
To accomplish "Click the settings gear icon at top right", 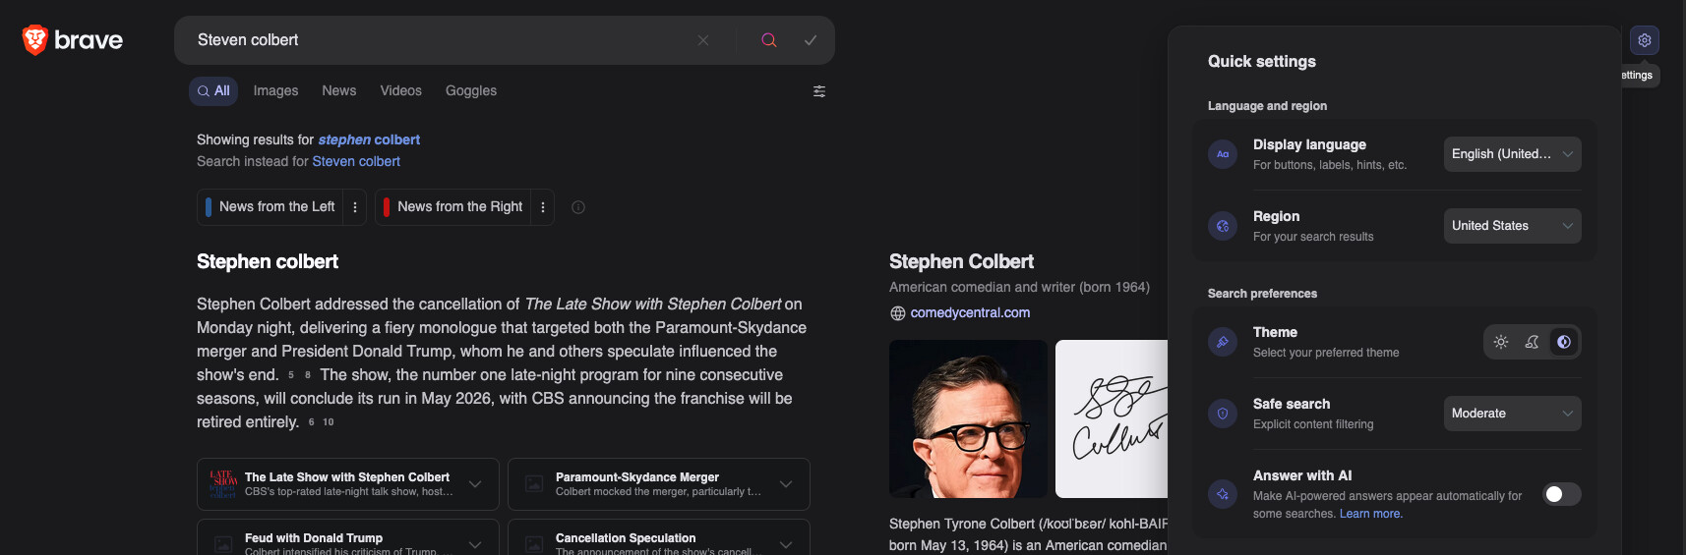I will coord(1645,40).
